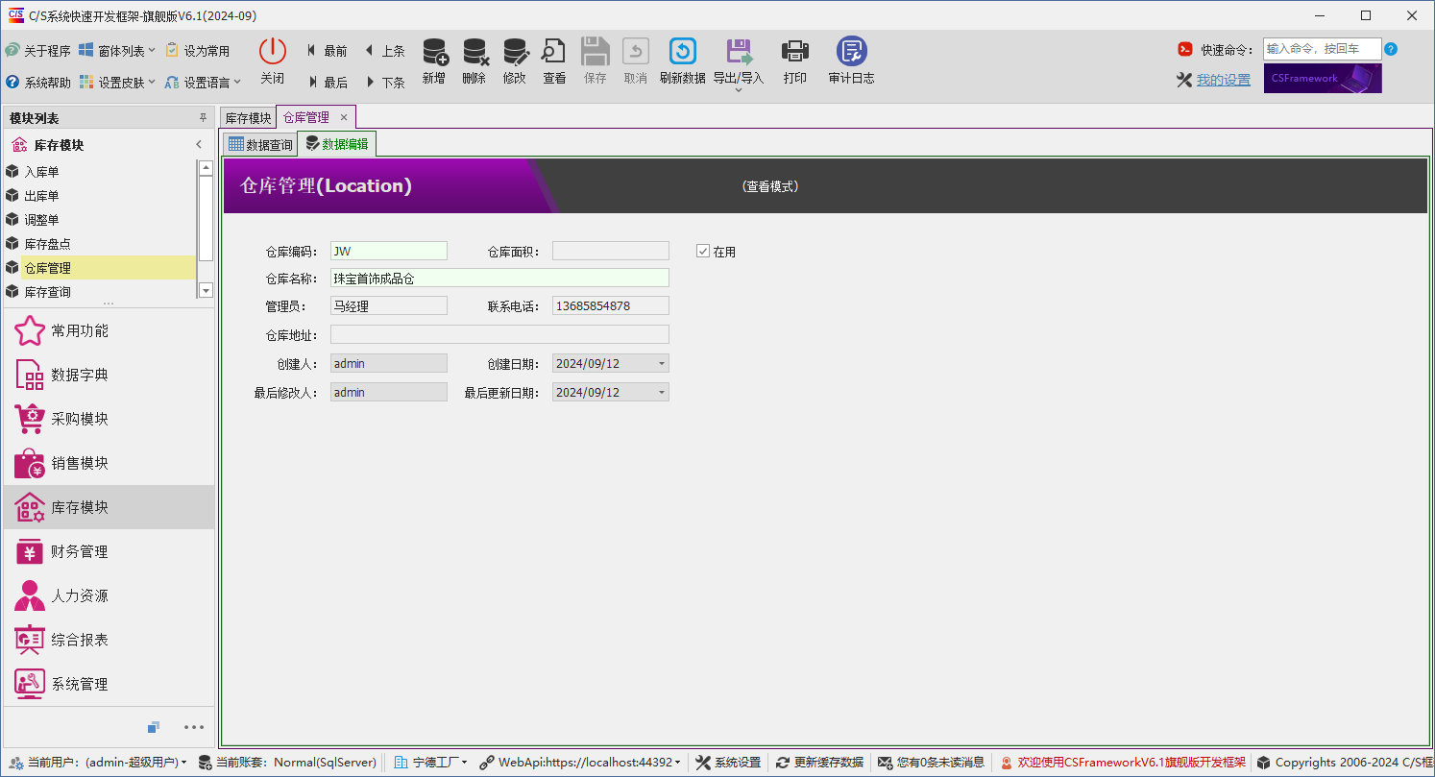Click the 打印 printer icon

[794, 52]
